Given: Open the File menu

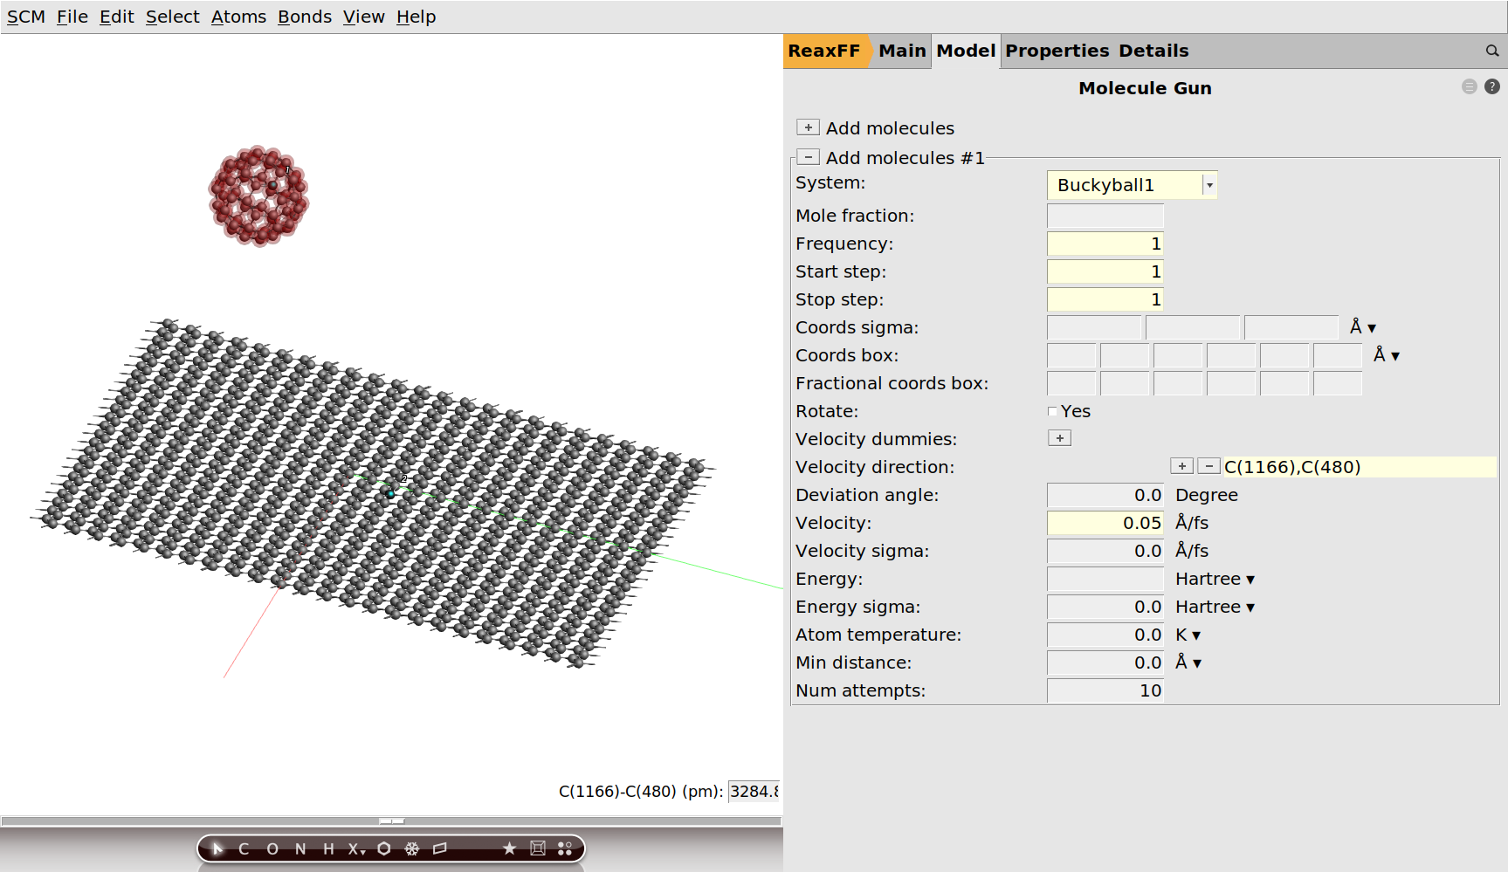Looking at the screenshot, I should coord(72,17).
